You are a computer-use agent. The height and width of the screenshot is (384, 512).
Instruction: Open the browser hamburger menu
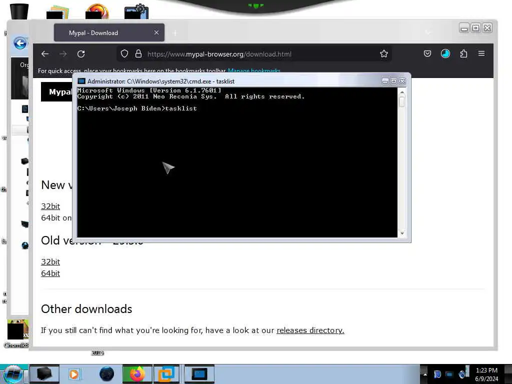481,53
